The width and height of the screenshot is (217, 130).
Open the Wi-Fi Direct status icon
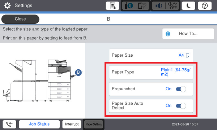click(x=142, y=6)
